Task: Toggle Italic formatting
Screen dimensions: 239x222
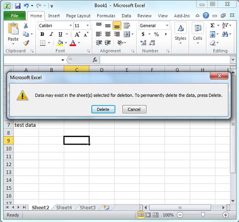Action: [x=51, y=34]
